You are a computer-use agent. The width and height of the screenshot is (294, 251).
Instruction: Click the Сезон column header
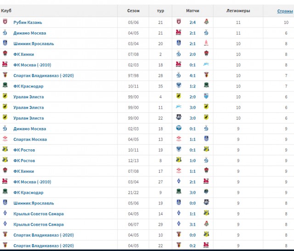click(x=133, y=11)
